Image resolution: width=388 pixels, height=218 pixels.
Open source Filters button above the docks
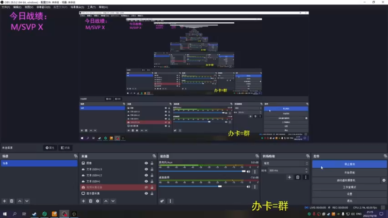65,148
